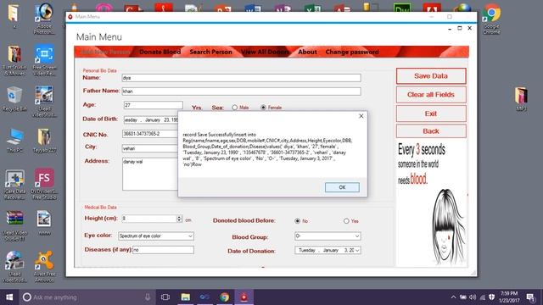Screen dimensions: 543x305
Task: Click the Date of Birth picker field
Action: click(x=151, y=119)
